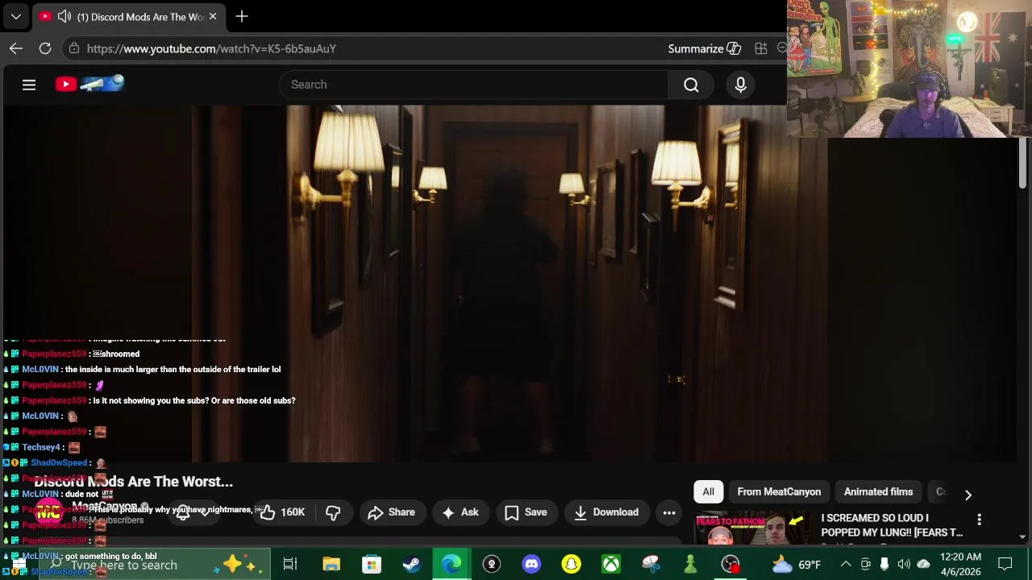This screenshot has height=580, width=1032.
Task: View site information icon in address bar
Action: click(x=74, y=48)
